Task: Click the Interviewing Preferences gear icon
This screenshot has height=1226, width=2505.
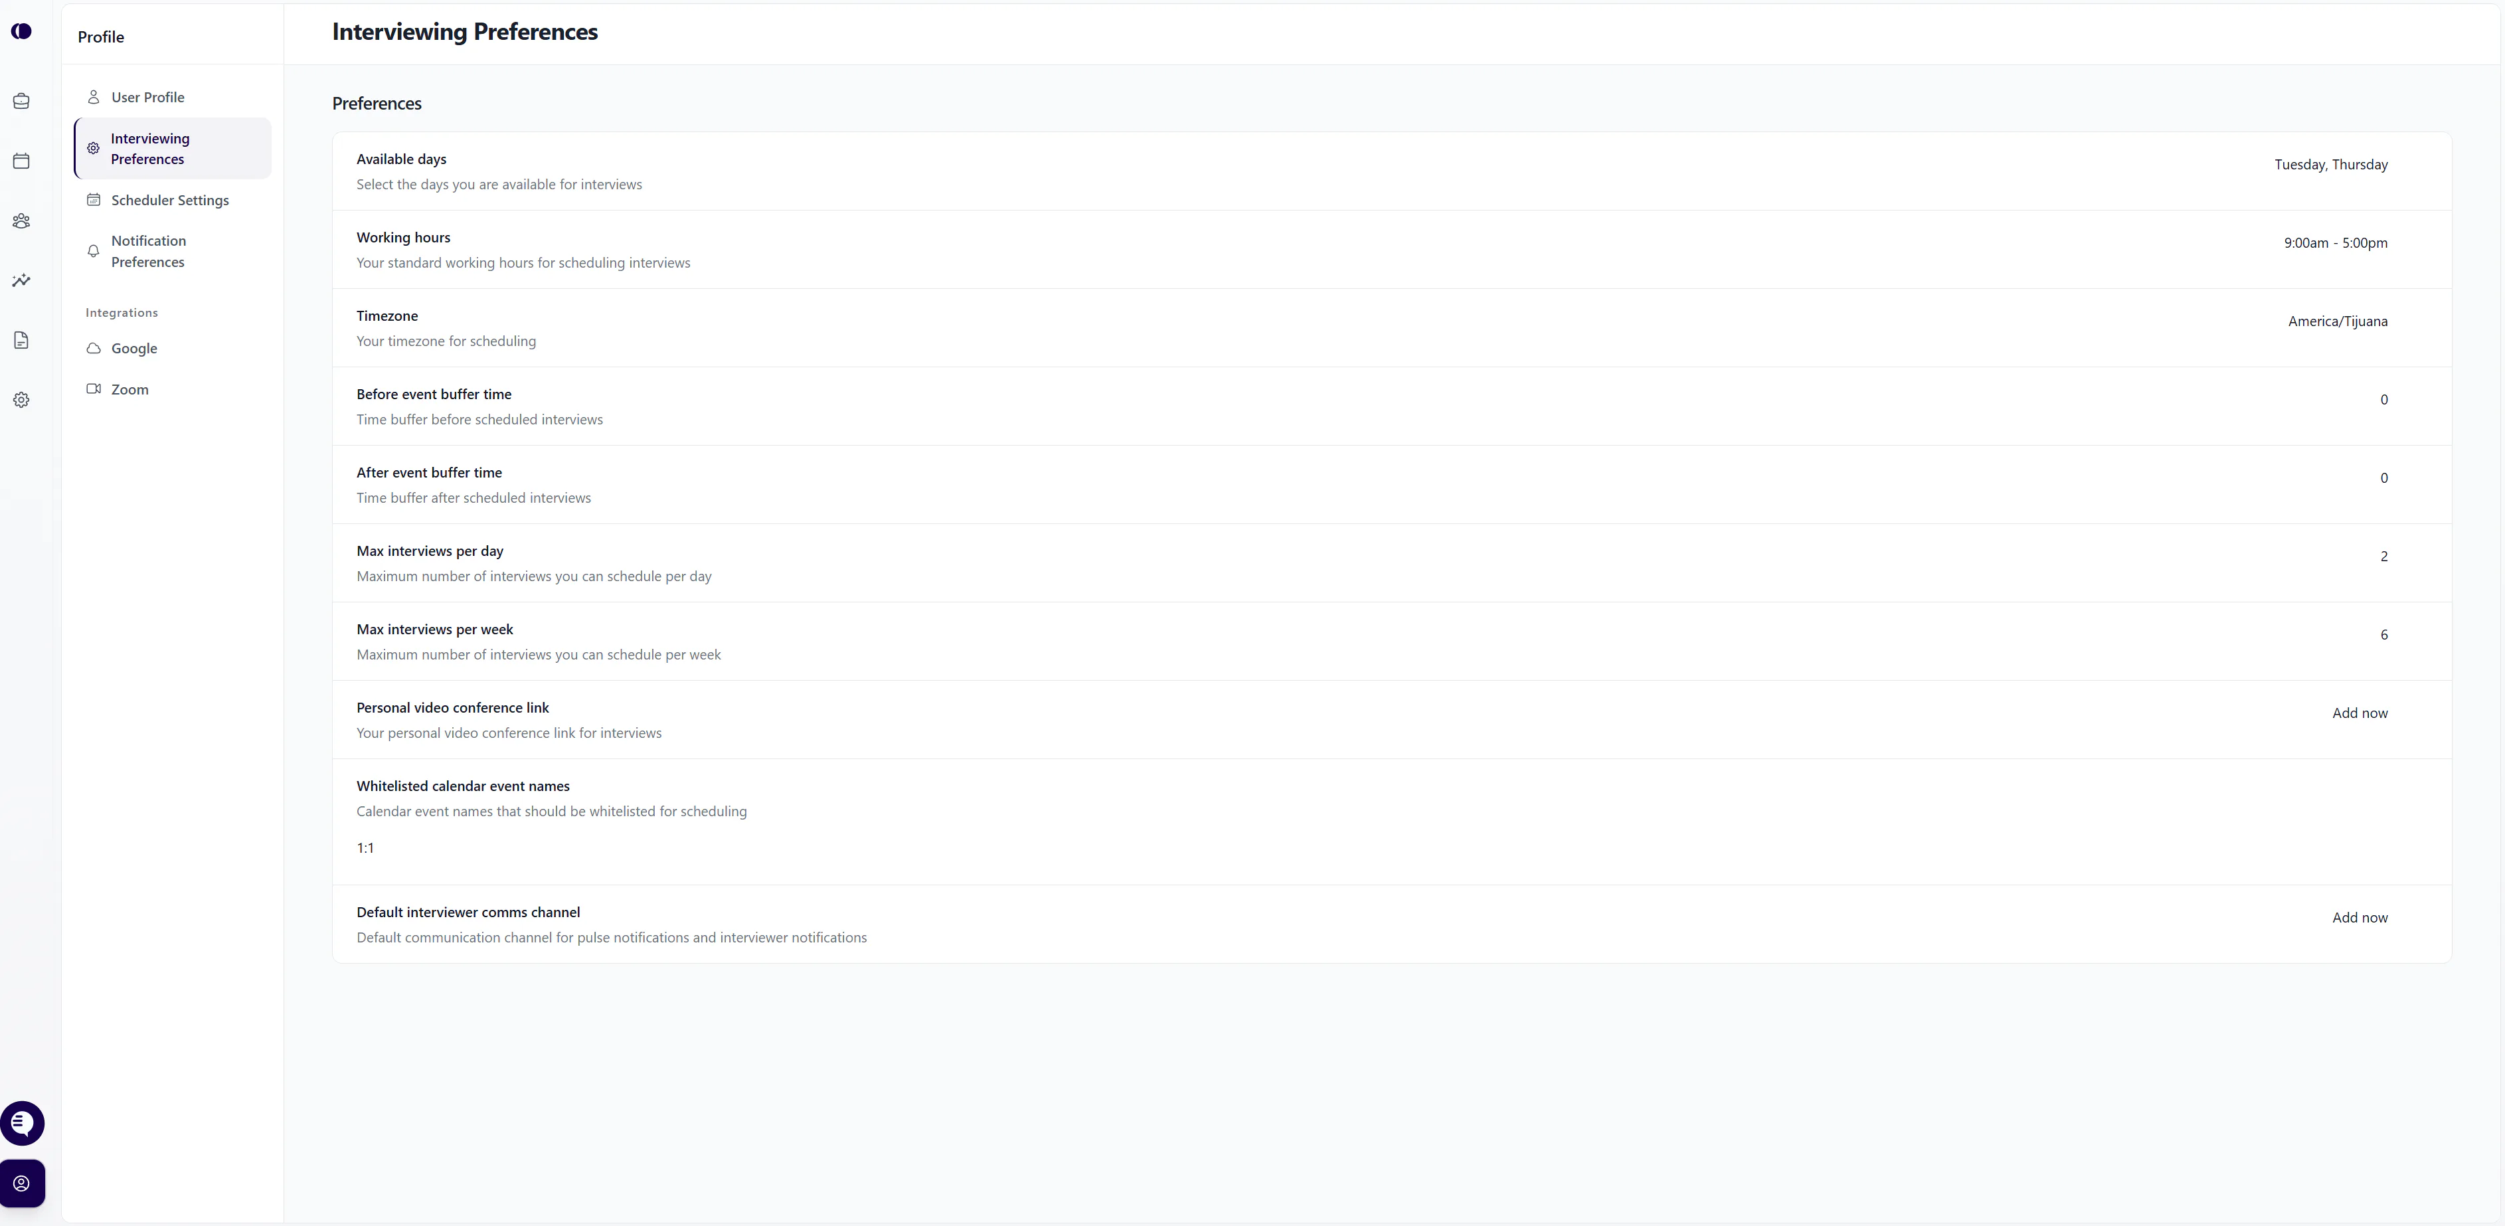Action: 94,149
